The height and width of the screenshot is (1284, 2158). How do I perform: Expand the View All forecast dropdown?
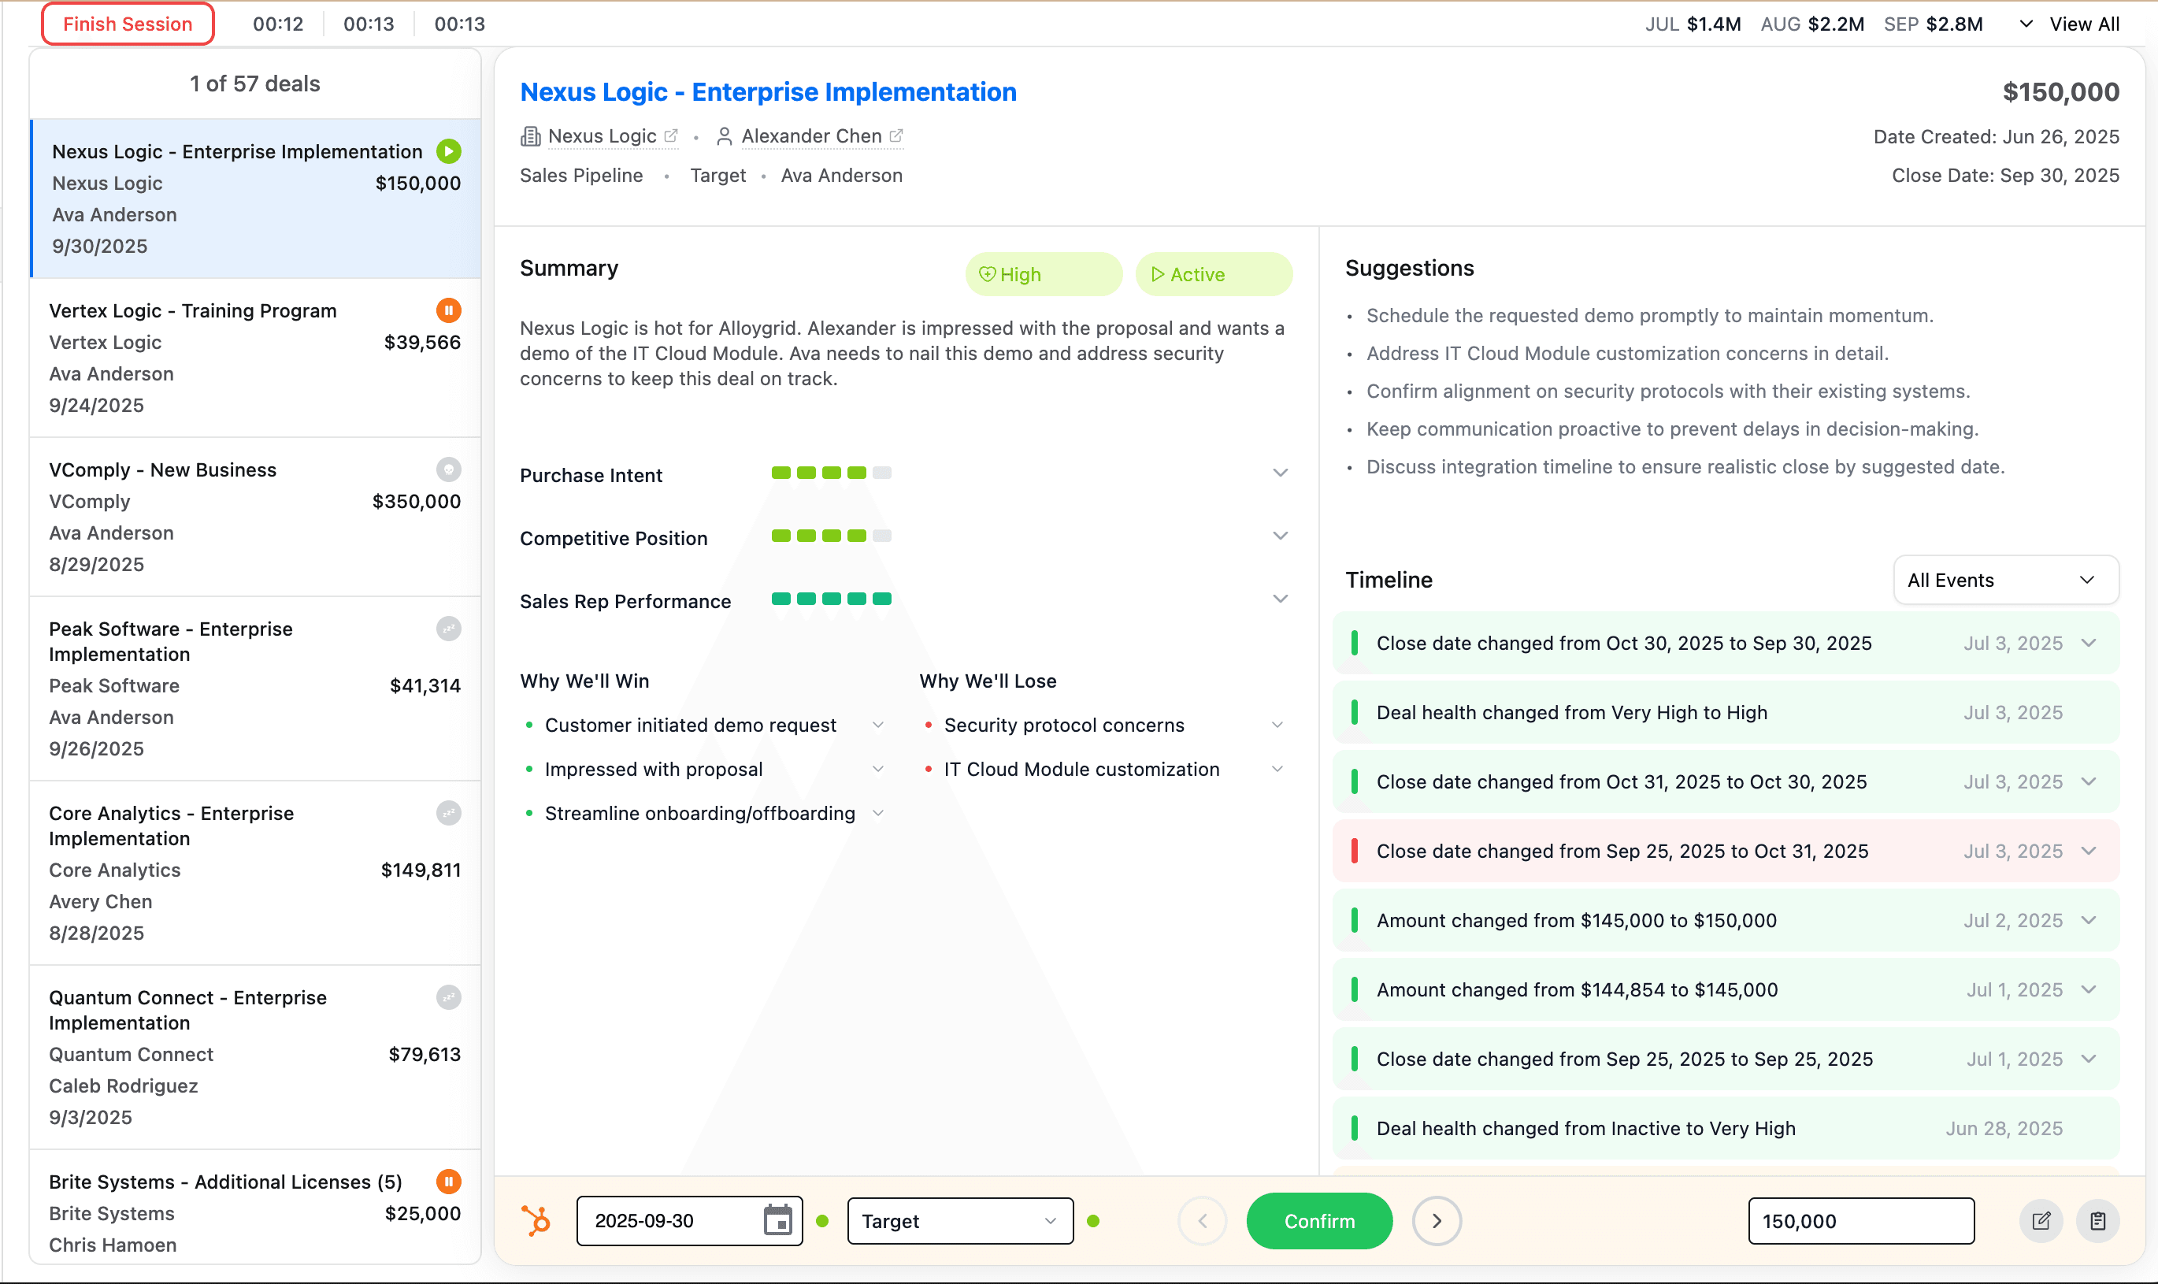tap(2071, 24)
